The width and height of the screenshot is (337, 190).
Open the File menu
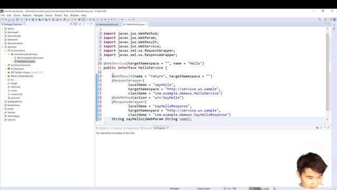(x=3, y=15)
